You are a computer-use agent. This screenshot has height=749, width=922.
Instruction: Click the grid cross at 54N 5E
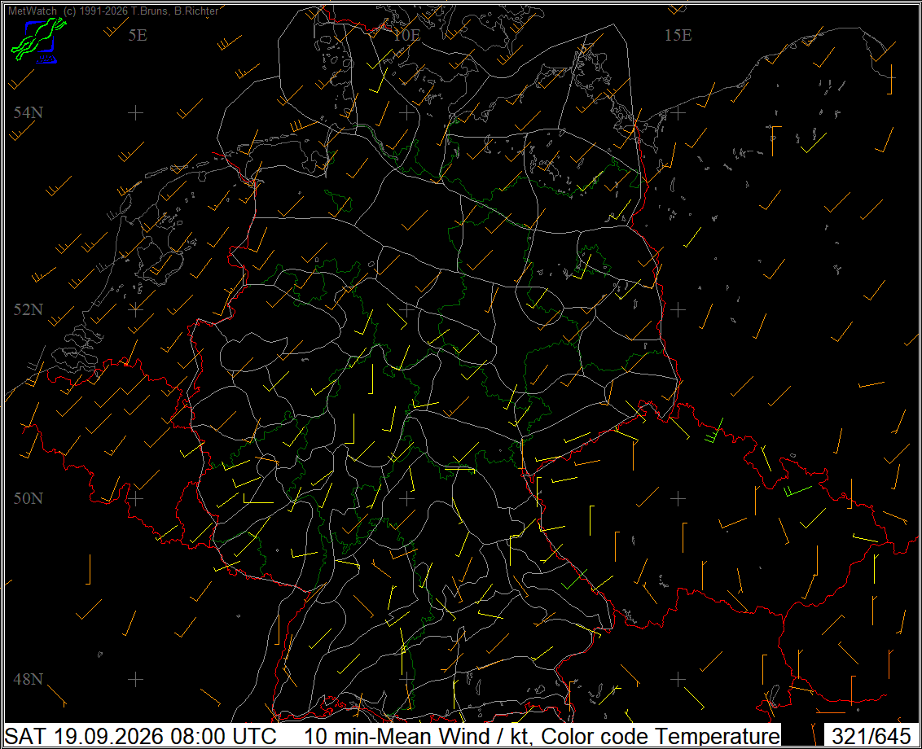click(x=136, y=112)
